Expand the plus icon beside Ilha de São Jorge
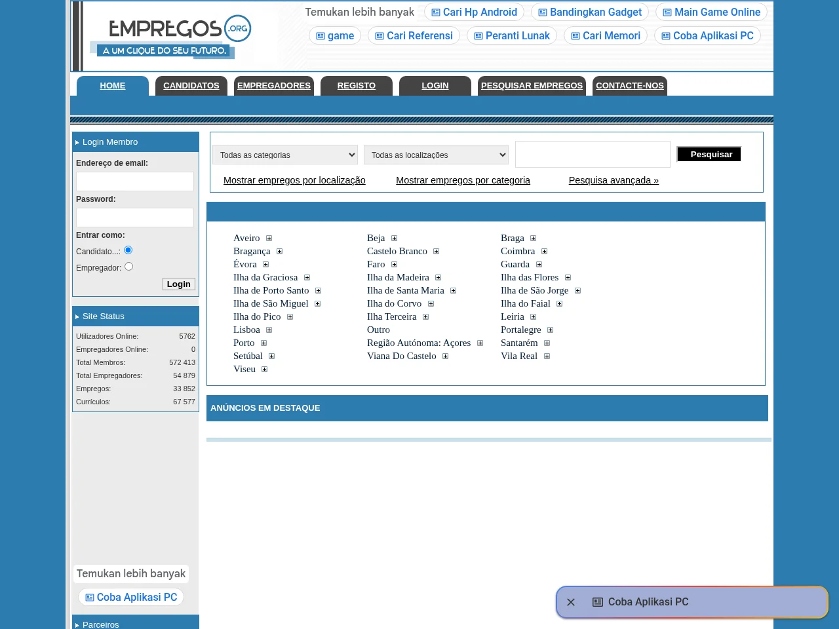The image size is (839, 629). (577, 291)
